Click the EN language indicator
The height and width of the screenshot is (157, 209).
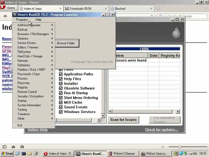[x=195, y=154]
